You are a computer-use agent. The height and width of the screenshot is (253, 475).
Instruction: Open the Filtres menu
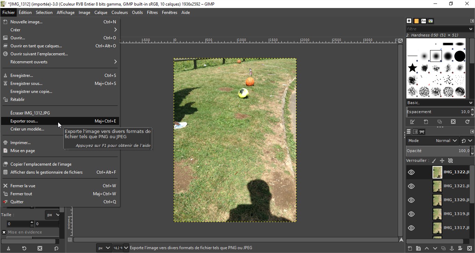(x=152, y=13)
